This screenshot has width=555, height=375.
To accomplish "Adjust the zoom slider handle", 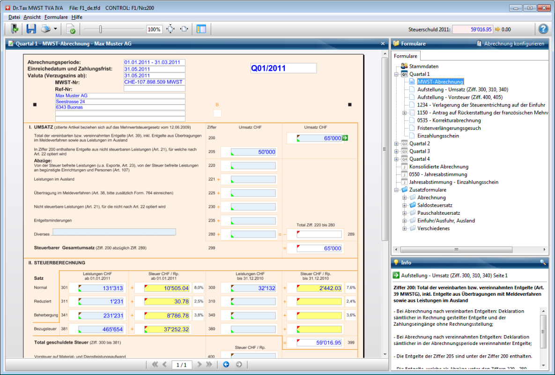I will click(x=101, y=29).
